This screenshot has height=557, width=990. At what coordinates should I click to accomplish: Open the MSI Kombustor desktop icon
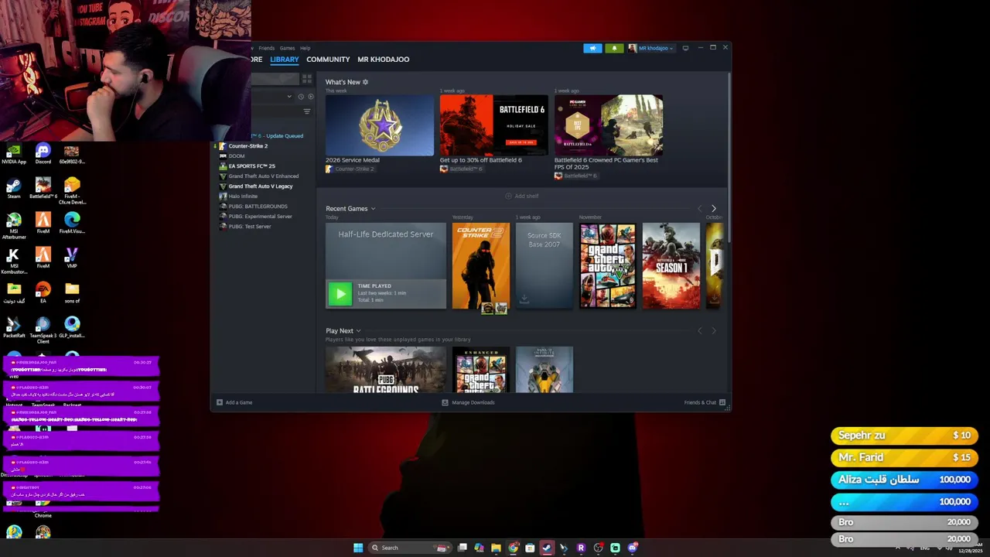pos(14,261)
